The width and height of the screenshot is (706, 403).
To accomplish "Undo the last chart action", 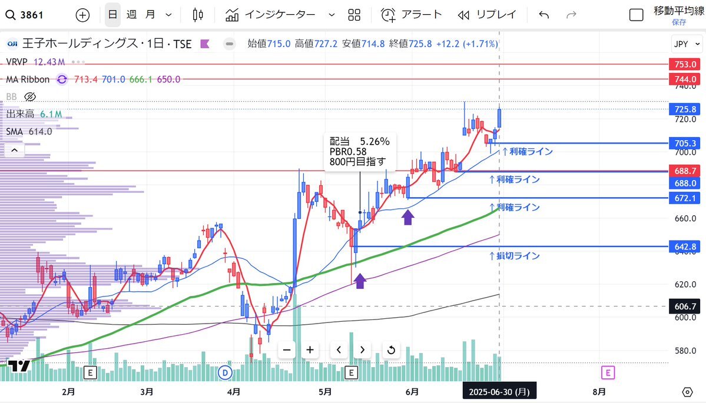I will pyautogui.click(x=544, y=15).
